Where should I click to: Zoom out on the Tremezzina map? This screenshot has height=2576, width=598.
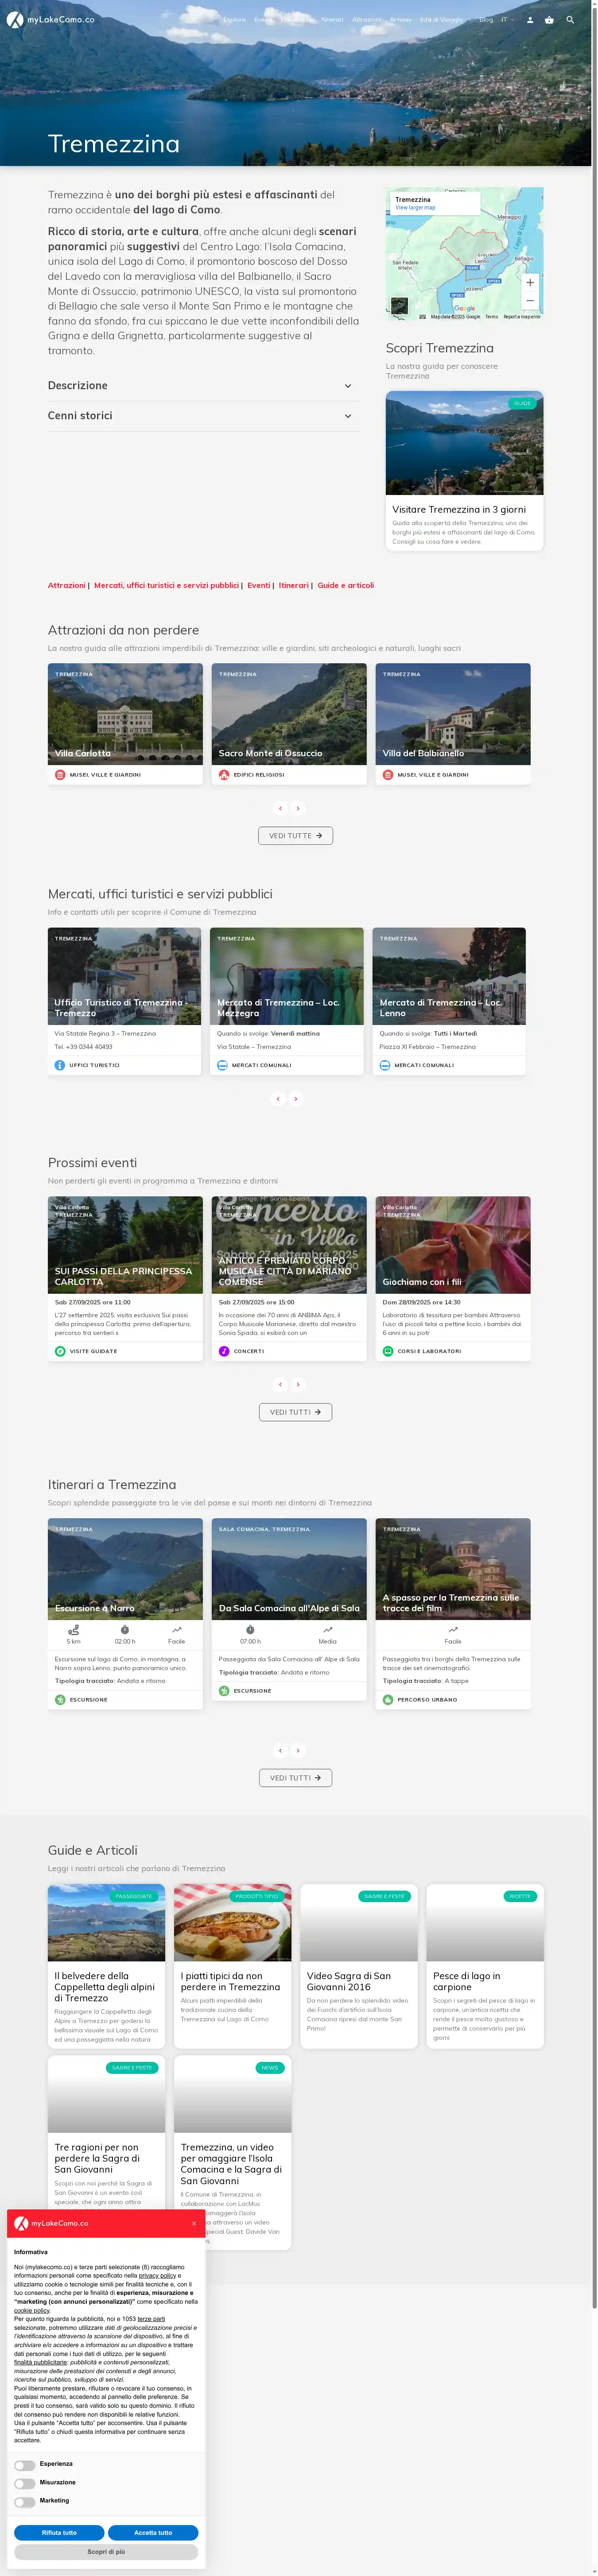click(x=530, y=300)
